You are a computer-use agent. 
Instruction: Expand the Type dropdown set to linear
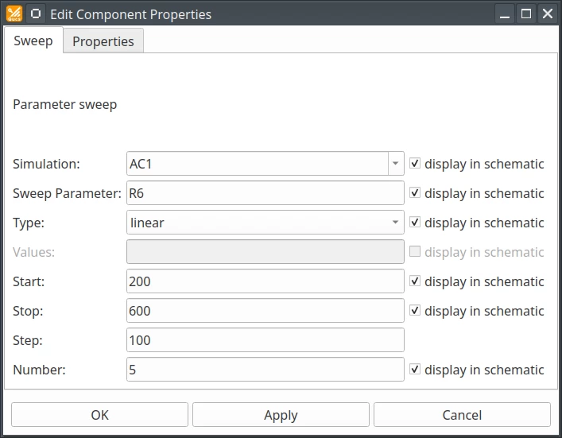click(265, 223)
